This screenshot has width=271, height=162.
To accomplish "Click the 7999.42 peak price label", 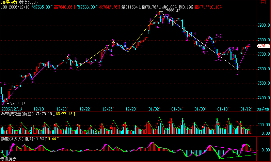I will click(x=173, y=11).
